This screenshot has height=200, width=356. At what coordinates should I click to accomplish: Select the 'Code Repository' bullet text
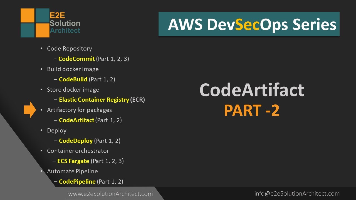(x=70, y=49)
